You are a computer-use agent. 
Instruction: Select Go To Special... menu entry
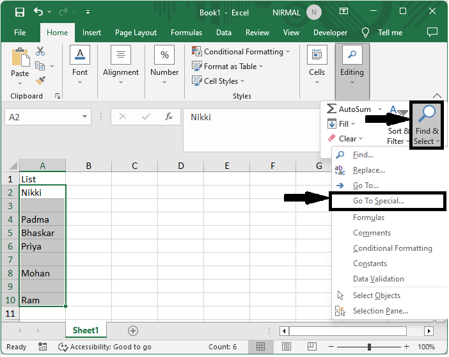pos(388,201)
